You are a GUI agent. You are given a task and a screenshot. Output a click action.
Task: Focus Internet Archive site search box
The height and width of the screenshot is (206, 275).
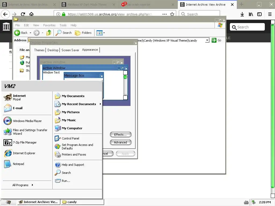247,27
